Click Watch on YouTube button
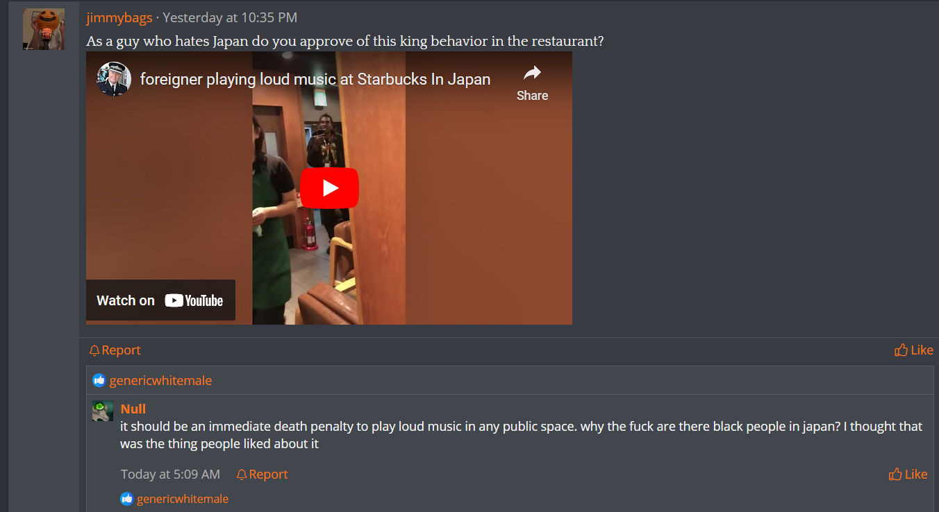The image size is (939, 512). [160, 300]
